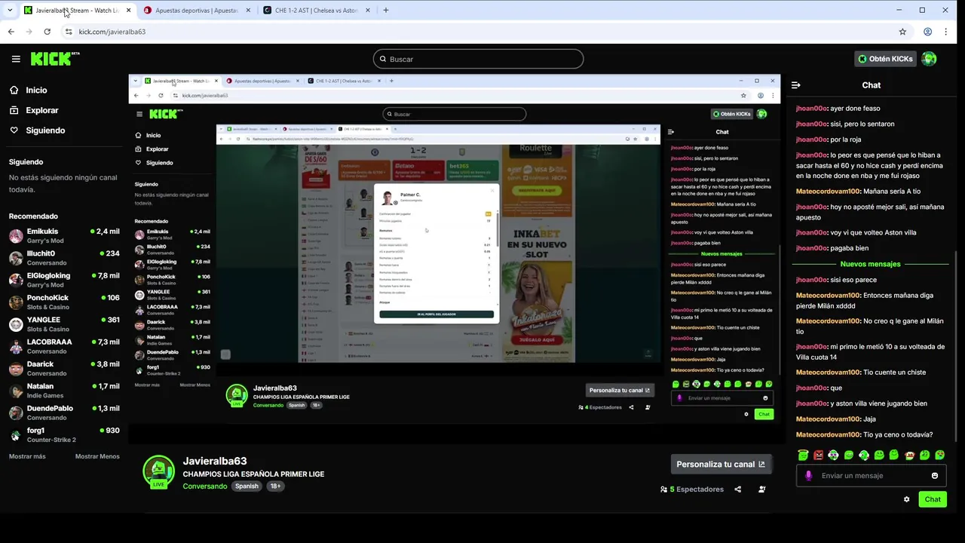Open the hamburger sidebar menu
This screenshot has height=543, width=965.
[16, 59]
